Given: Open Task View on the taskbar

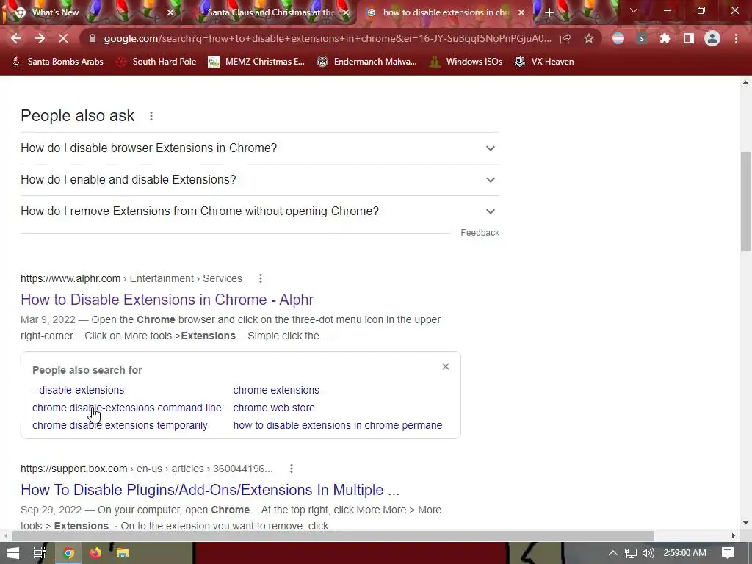Looking at the screenshot, I should click(x=40, y=553).
